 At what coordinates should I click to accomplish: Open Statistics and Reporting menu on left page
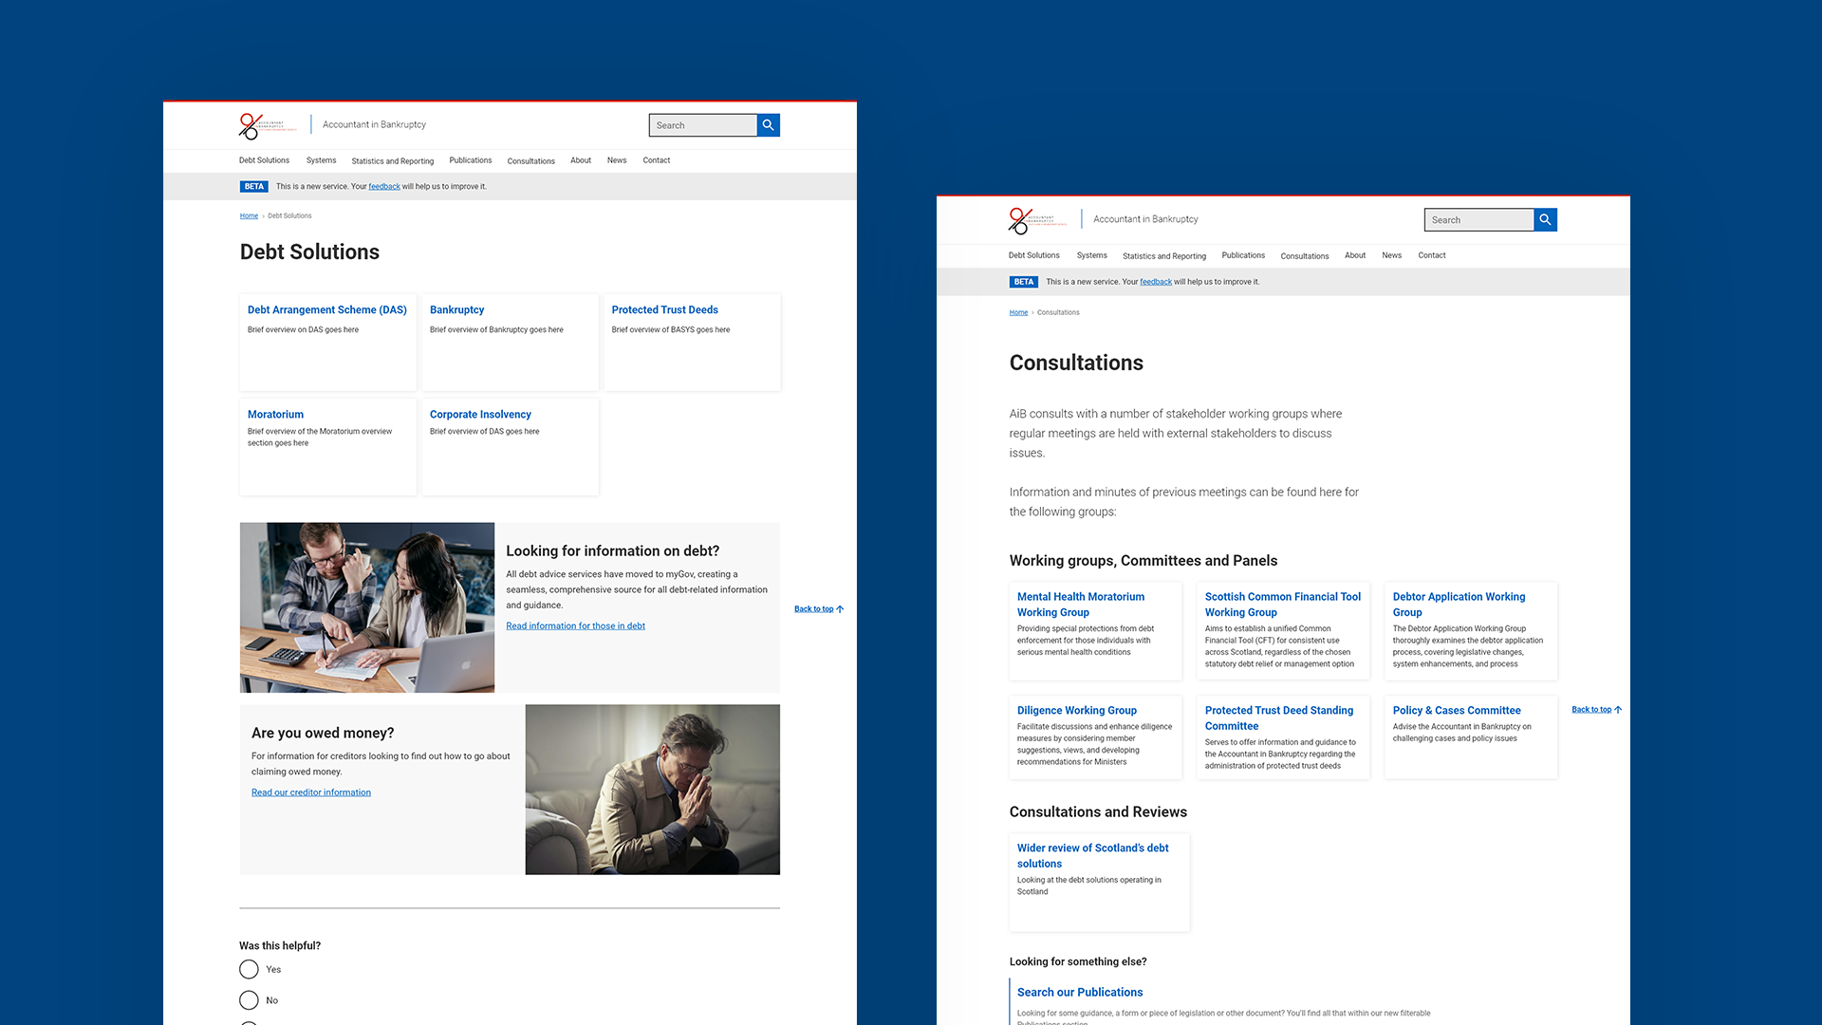pyautogui.click(x=392, y=161)
